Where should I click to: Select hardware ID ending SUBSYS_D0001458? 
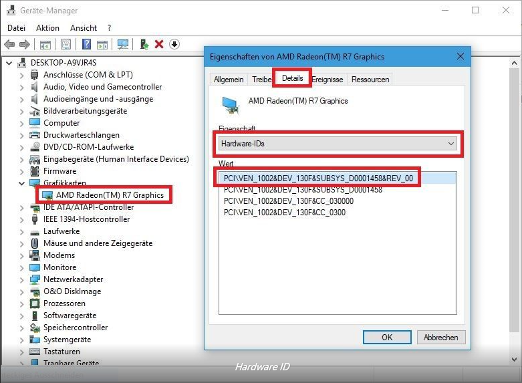tap(303, 190)
